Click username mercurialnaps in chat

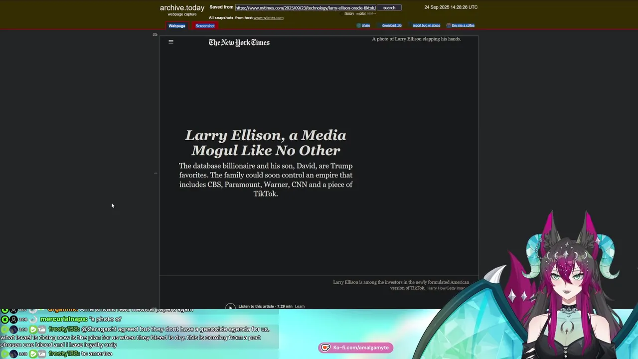(x=63, y=319)
